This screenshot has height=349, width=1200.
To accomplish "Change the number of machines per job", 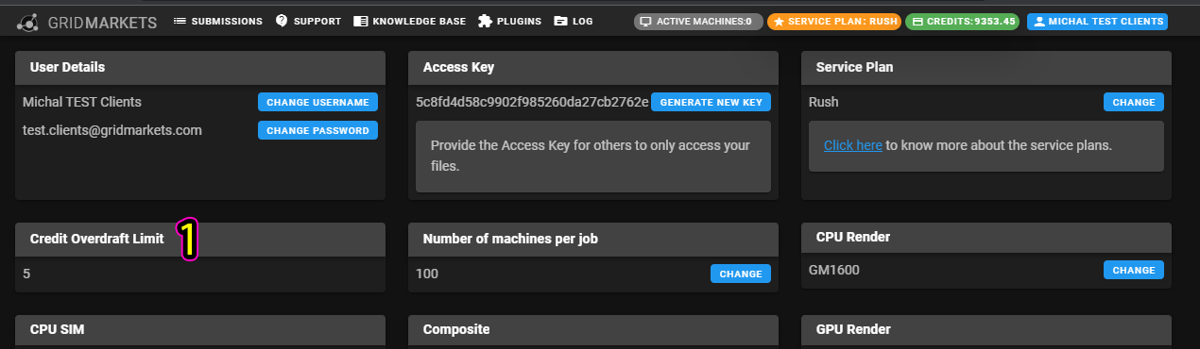I will (x=741, y=274).
